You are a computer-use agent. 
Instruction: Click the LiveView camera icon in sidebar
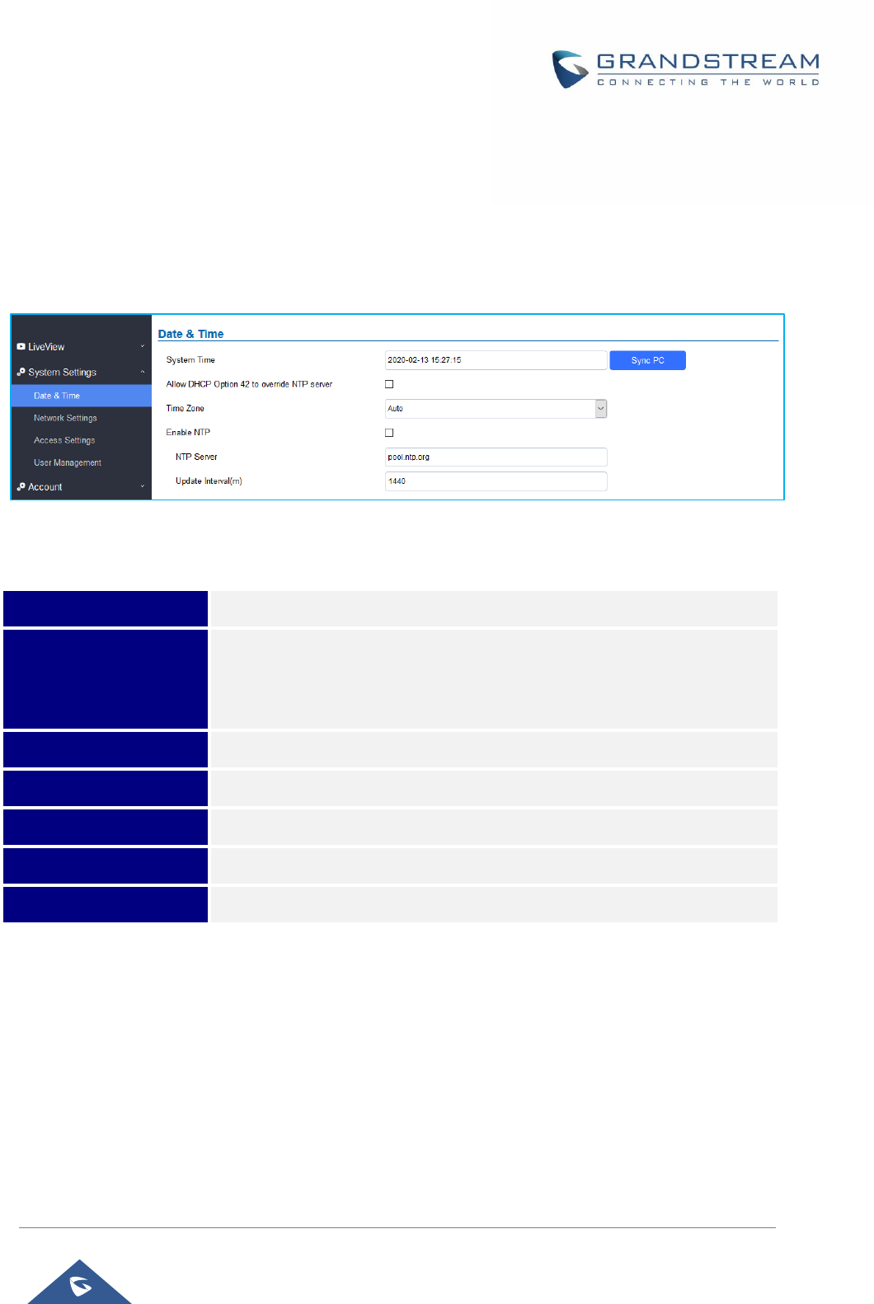tap(21, 347)
